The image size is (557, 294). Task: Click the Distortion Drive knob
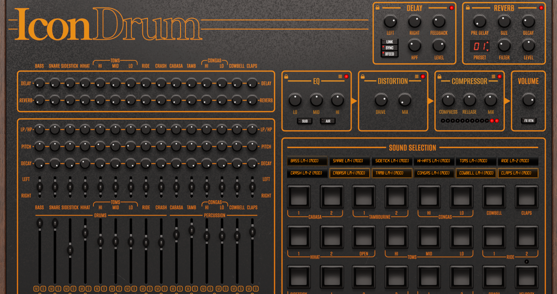[381, 100]
